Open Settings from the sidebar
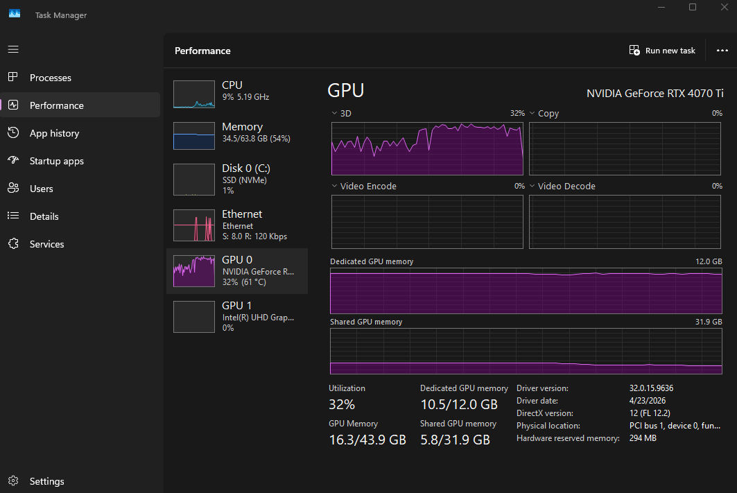 [80, 481]
